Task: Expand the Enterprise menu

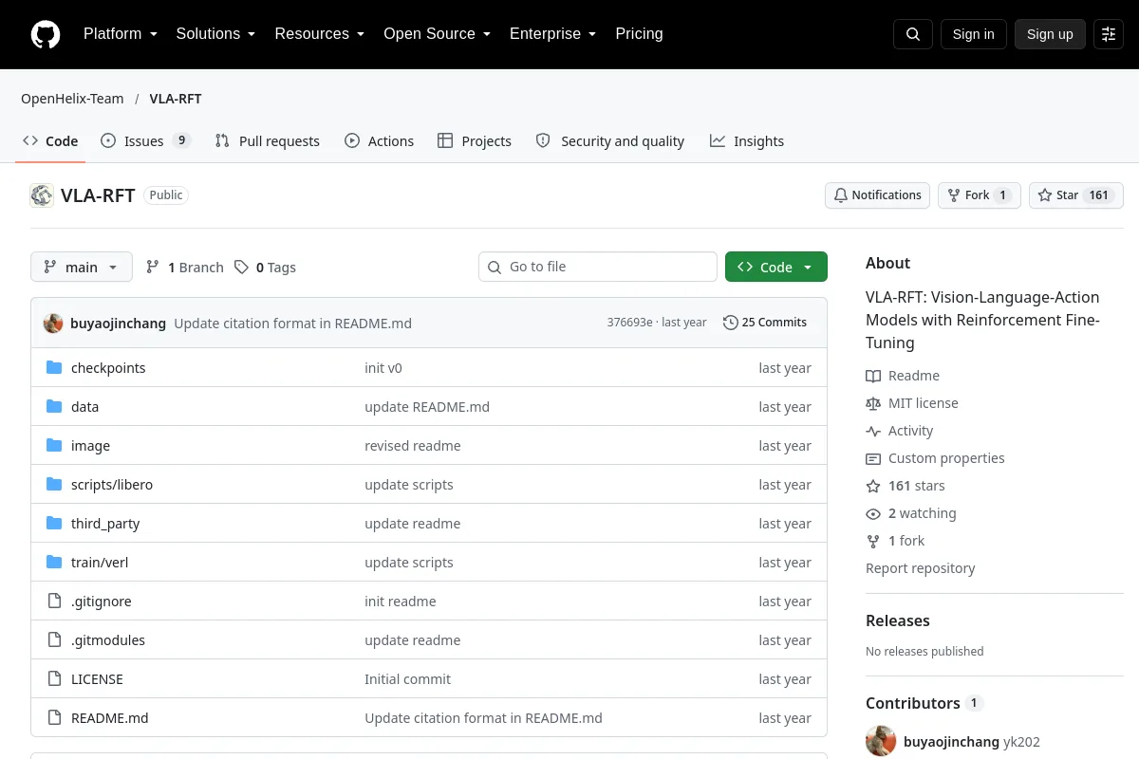Action: [552, 34]
